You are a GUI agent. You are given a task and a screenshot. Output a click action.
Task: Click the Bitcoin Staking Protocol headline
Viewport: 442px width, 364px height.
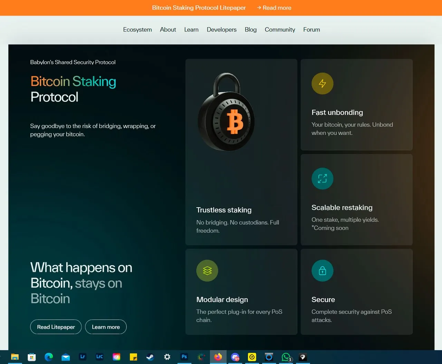pos(73,89)
